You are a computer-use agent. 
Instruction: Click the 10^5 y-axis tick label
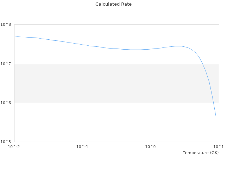tap(6, 142)
